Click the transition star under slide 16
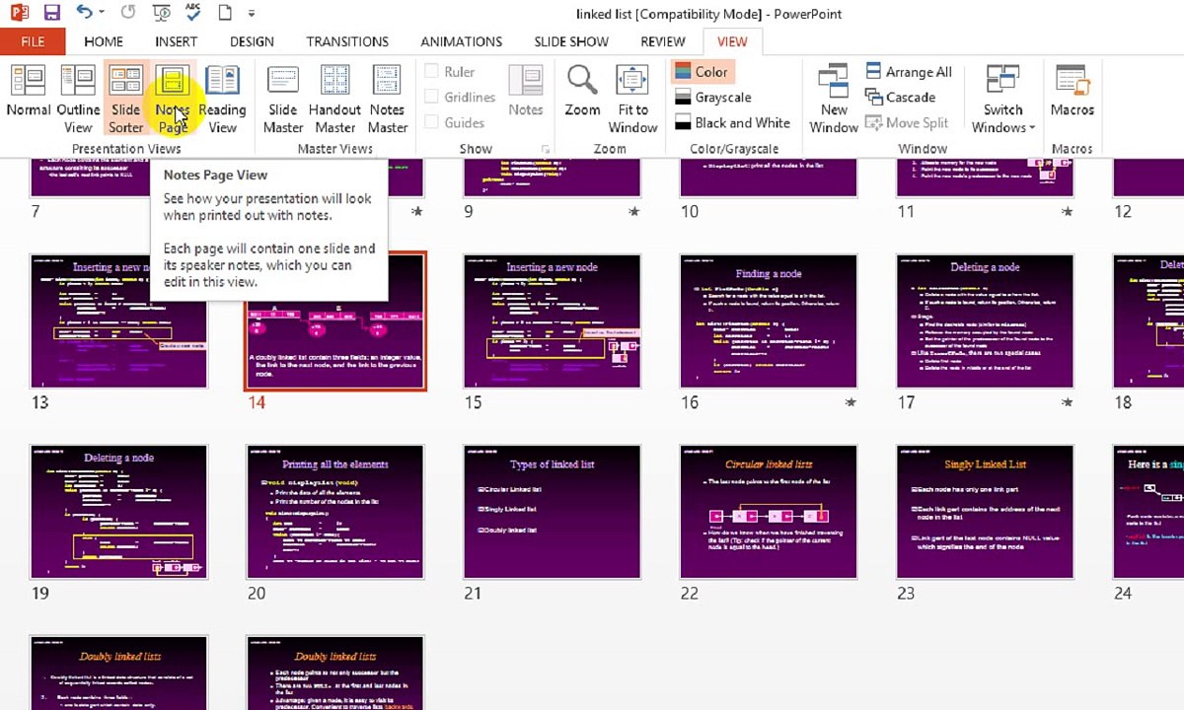The width and height of the screenshot is (1184, 710). (x=851, y=402)
